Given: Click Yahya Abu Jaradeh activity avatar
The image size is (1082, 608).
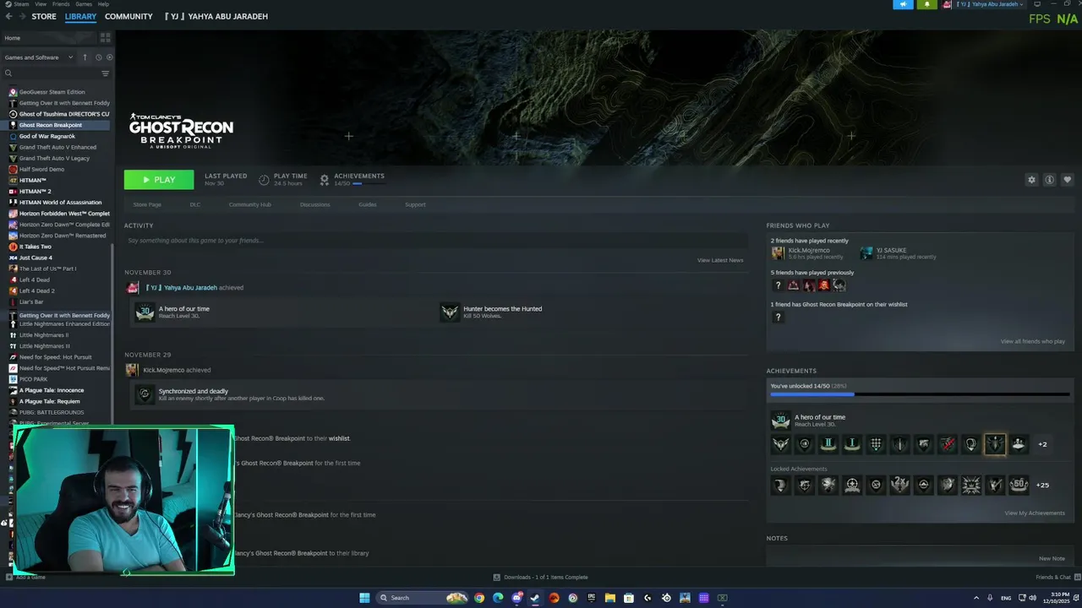Looking at the screenshot, I should [133, 287].
